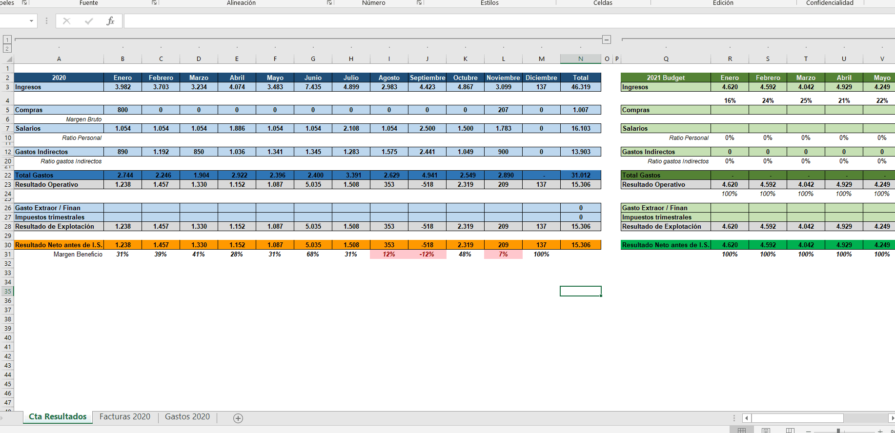Click horizontal scrollbar left arrow

(x=747, y=418)
